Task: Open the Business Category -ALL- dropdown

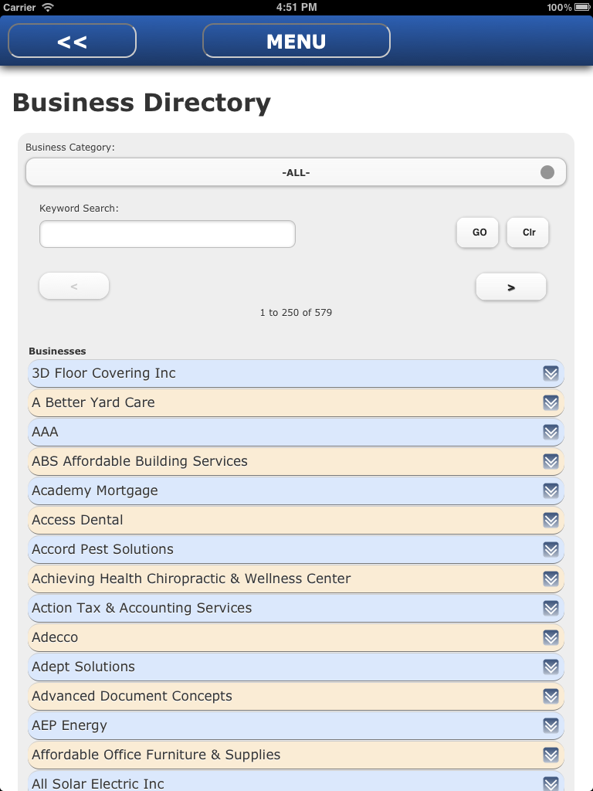Action: (x=296, y=172)
